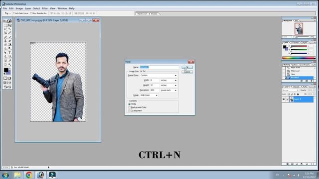Screen dimensions: 319x179
Task: Click delete state trash icon in History panel
Action: 312,81
